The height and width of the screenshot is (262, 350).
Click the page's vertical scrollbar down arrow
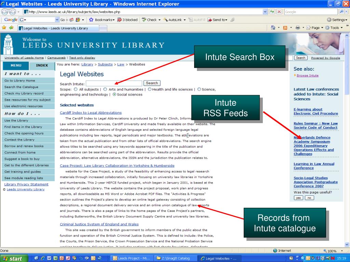click(x=347, y=244)
